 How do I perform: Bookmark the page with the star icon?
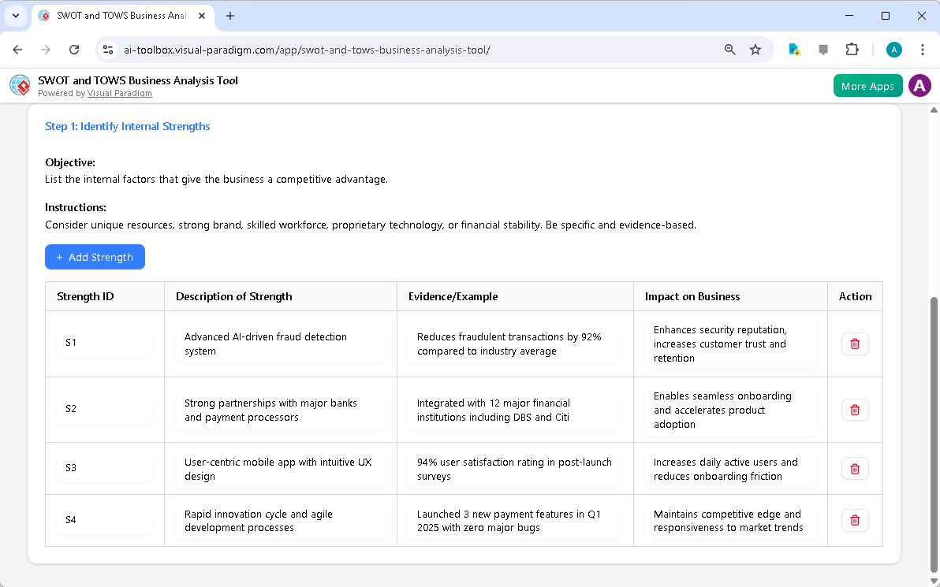pyautogui.click(x=755, y=49)
